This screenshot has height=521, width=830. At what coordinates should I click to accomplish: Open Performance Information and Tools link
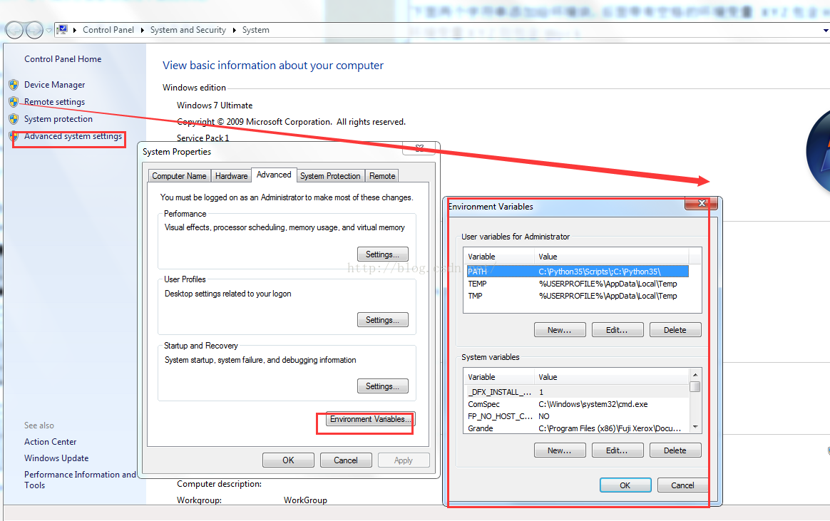coord(80,480)
